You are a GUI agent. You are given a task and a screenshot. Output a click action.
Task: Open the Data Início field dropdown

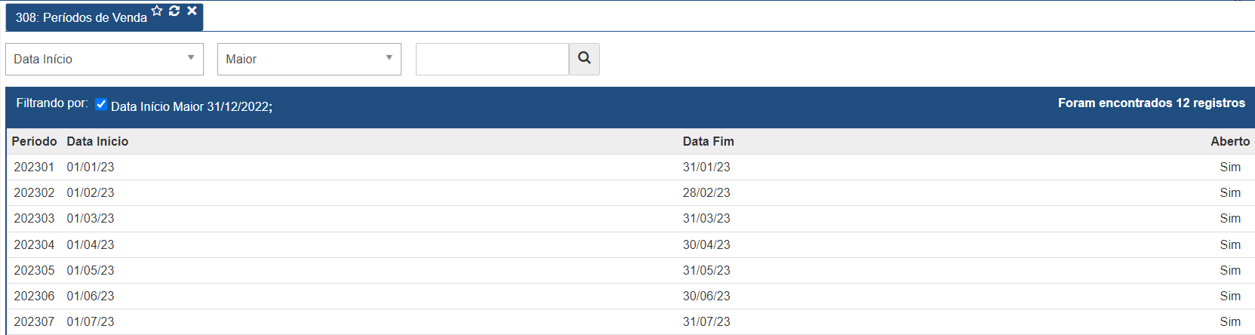104,59
